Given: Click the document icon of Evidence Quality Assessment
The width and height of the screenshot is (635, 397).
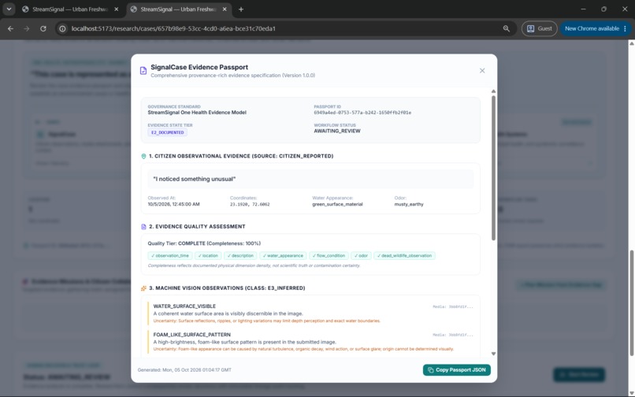Looking at the screenshot, I should pyautogui.click(x=143, y=227).
